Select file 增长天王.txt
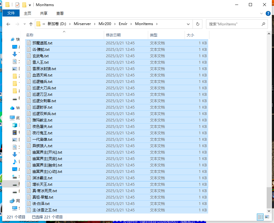The height and width of the screenshot is (223, 274). [x=117, y=184]
